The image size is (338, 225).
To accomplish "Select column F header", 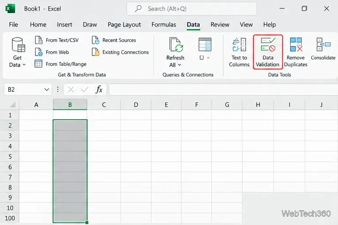I will (x=197, y=105).
